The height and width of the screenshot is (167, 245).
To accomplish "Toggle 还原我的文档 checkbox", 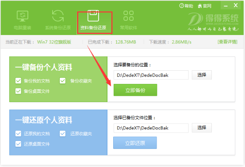I will click(18, 133).
